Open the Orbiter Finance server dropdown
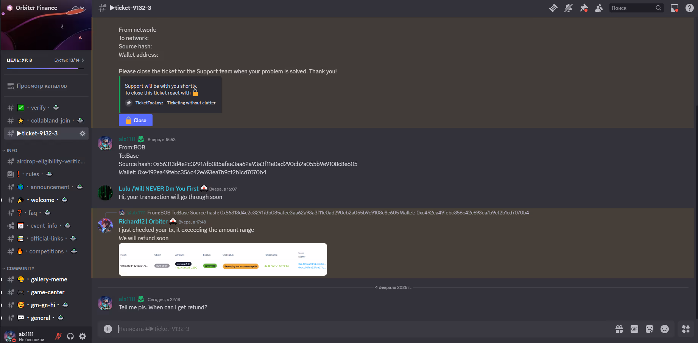The height and width of the screenshot is (343, 698). tap(45, 8)
